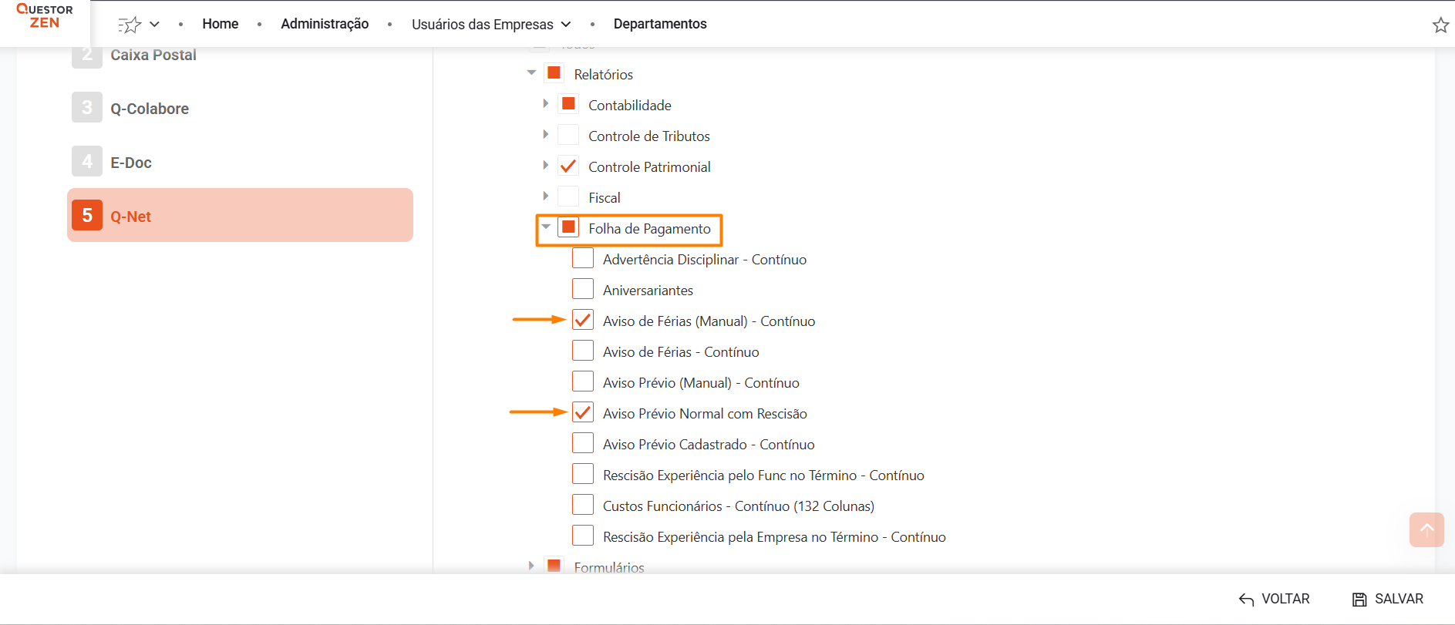Image resolution: width=1455 pixels, height=625 pixels.
Task: Uncheck Aviso de Férias (Manual) - Contínuo
Action: [x=583, y=321]
